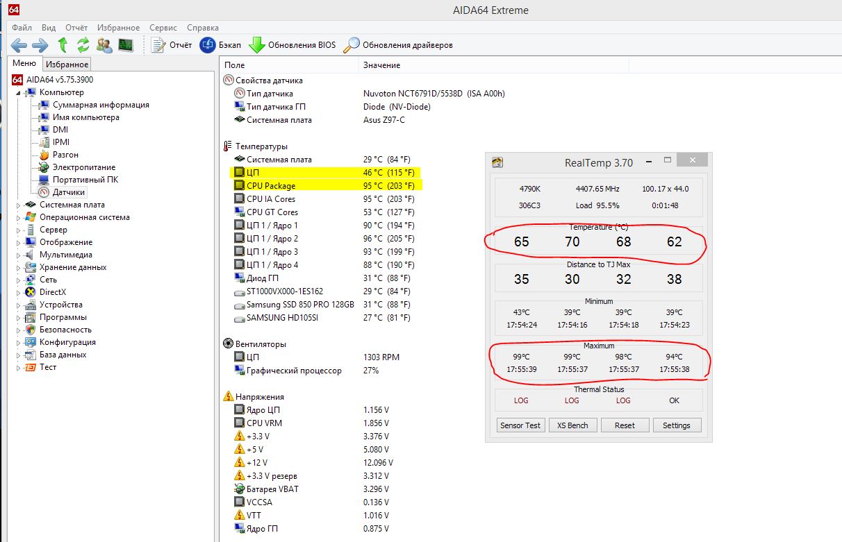Expand the Сервер tree node
Screen dimensions: 842x542
point(19,230)
